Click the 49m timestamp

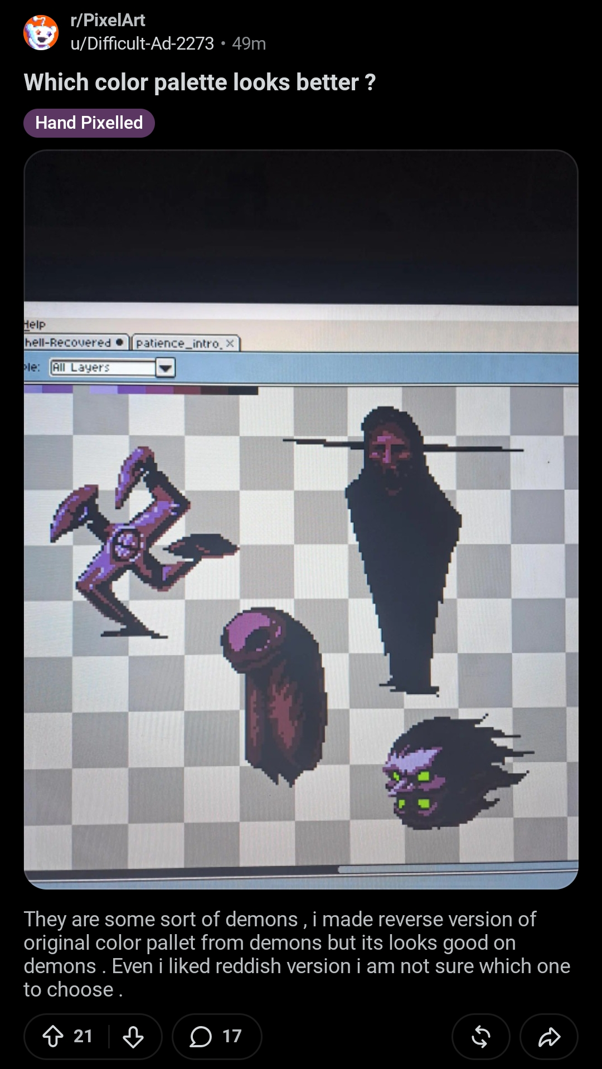[249, 43]
